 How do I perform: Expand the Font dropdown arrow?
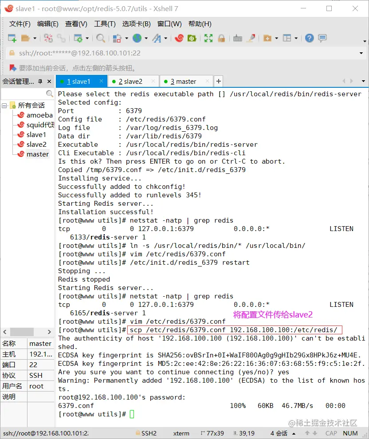click(x=166, y=38)
